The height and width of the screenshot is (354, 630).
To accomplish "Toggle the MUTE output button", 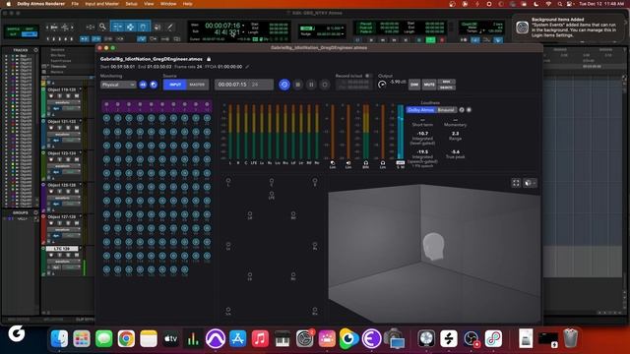I will click(429, 85).
